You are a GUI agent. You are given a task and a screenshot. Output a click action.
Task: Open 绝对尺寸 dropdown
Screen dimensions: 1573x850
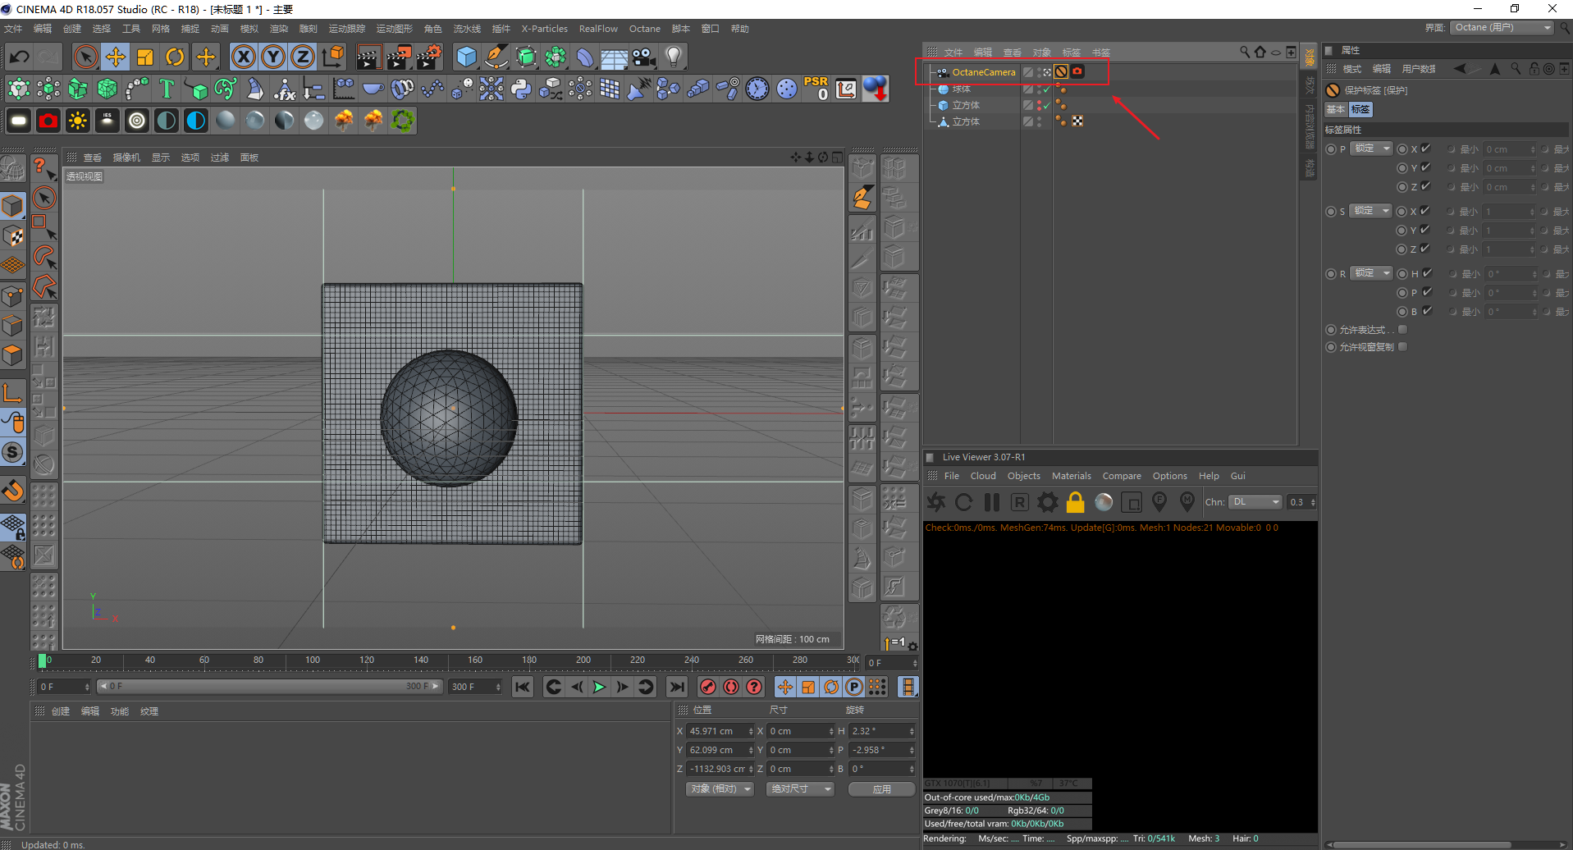coord(800,788)
